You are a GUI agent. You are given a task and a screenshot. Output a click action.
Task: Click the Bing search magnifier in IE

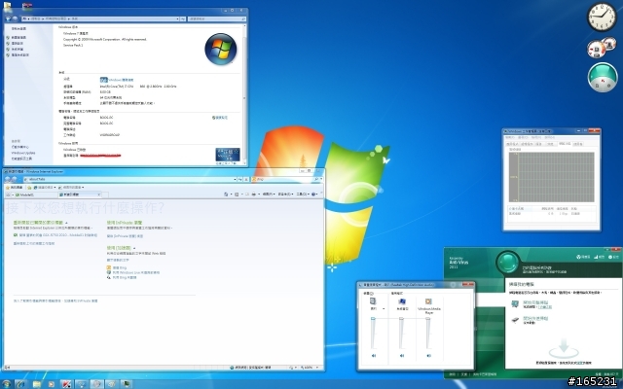tap(316, 179)
